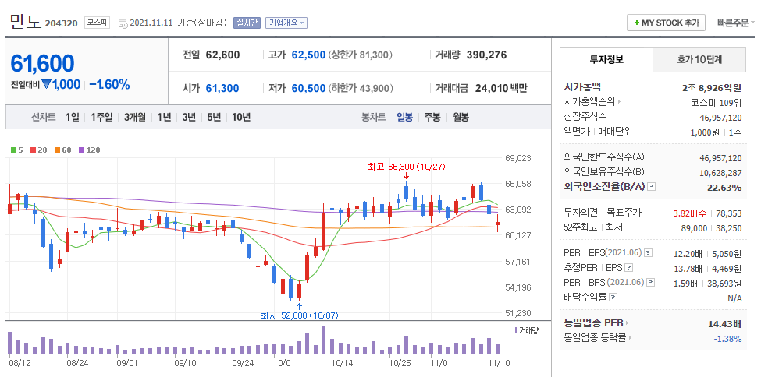Click the investment opinion 3.82매수

[690, 213]
